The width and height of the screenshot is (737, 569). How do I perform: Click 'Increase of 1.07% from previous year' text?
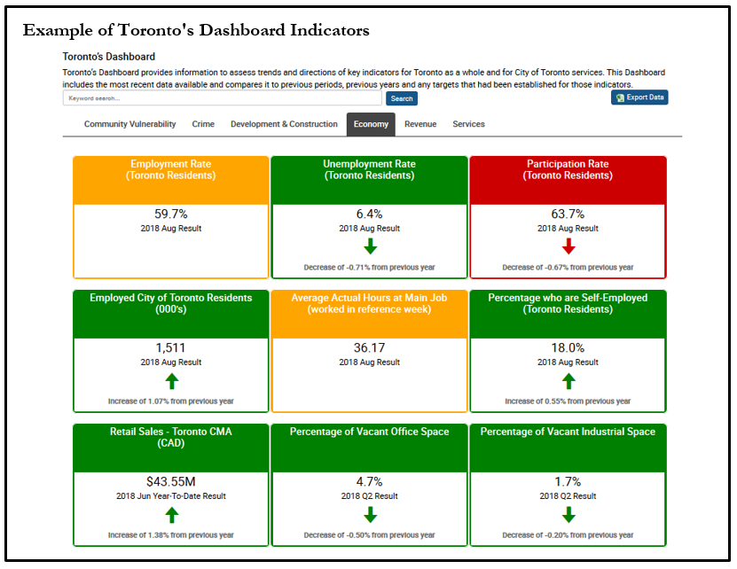point(171,401)
